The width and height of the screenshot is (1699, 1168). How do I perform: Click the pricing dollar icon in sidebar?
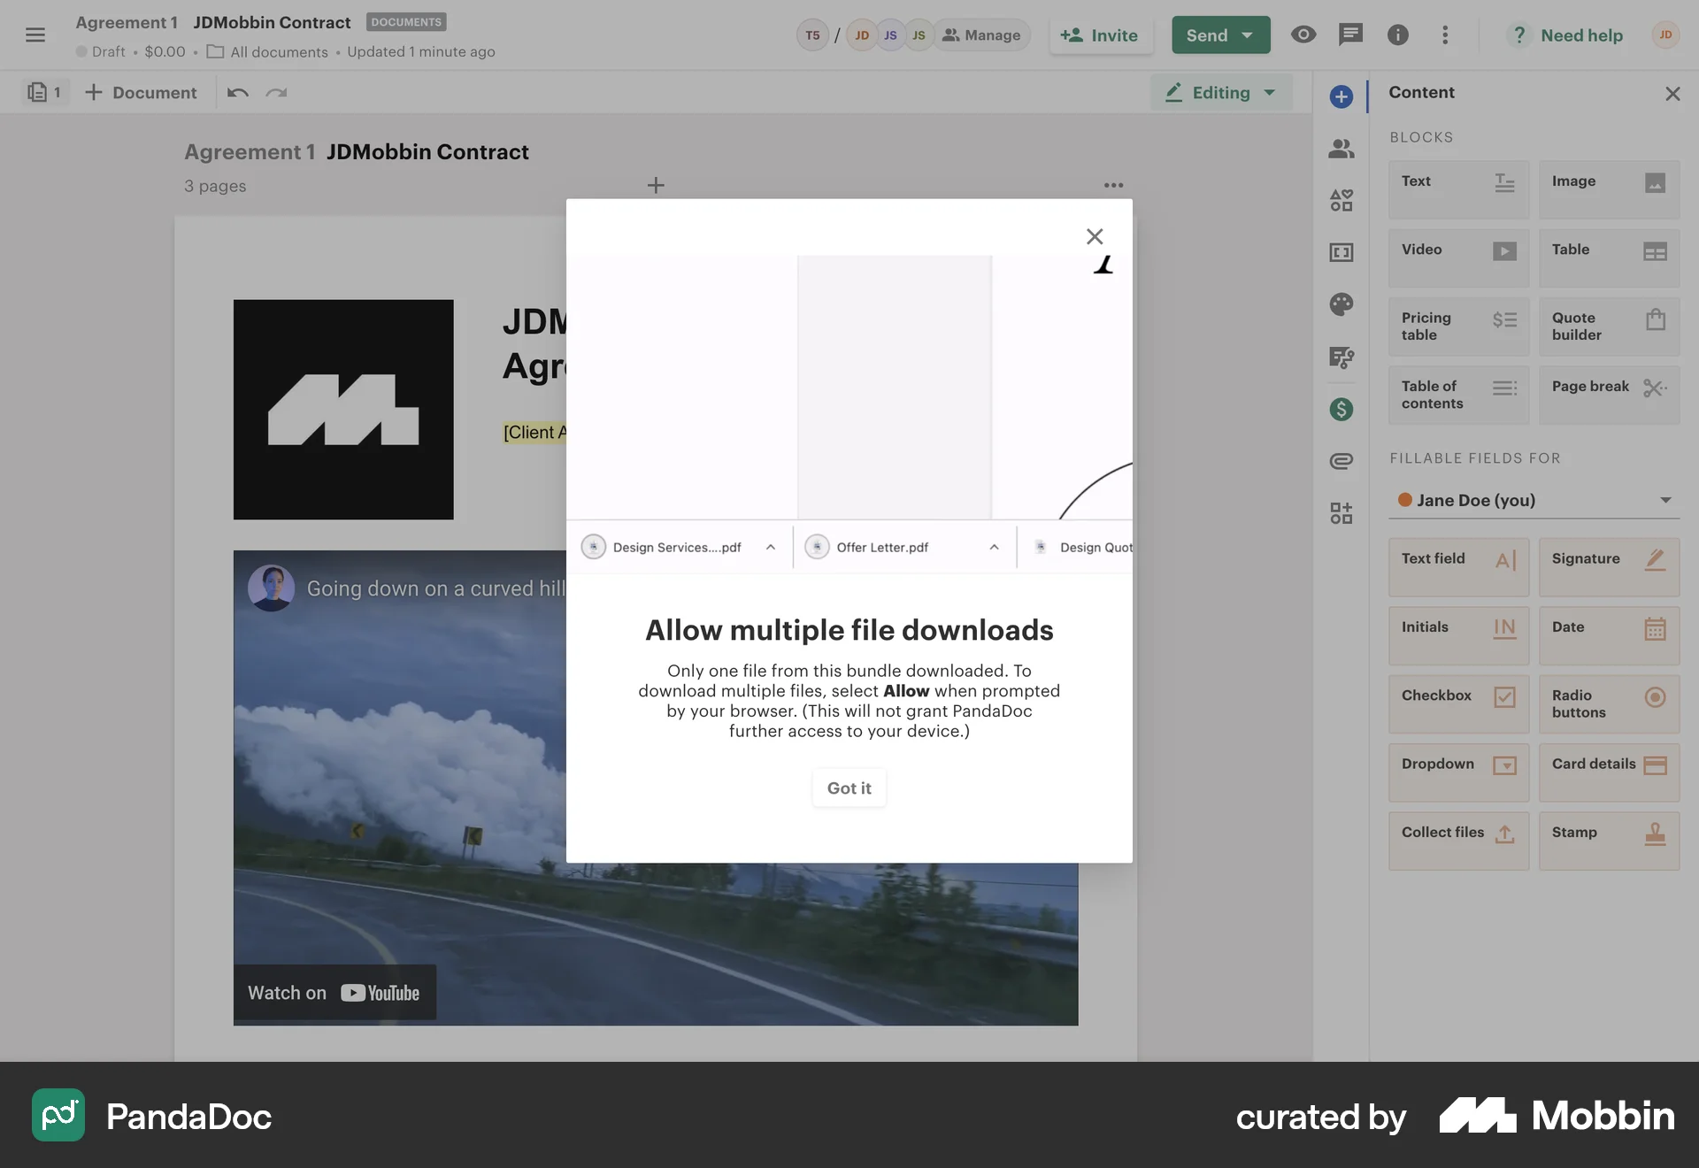pos(1341,409)
